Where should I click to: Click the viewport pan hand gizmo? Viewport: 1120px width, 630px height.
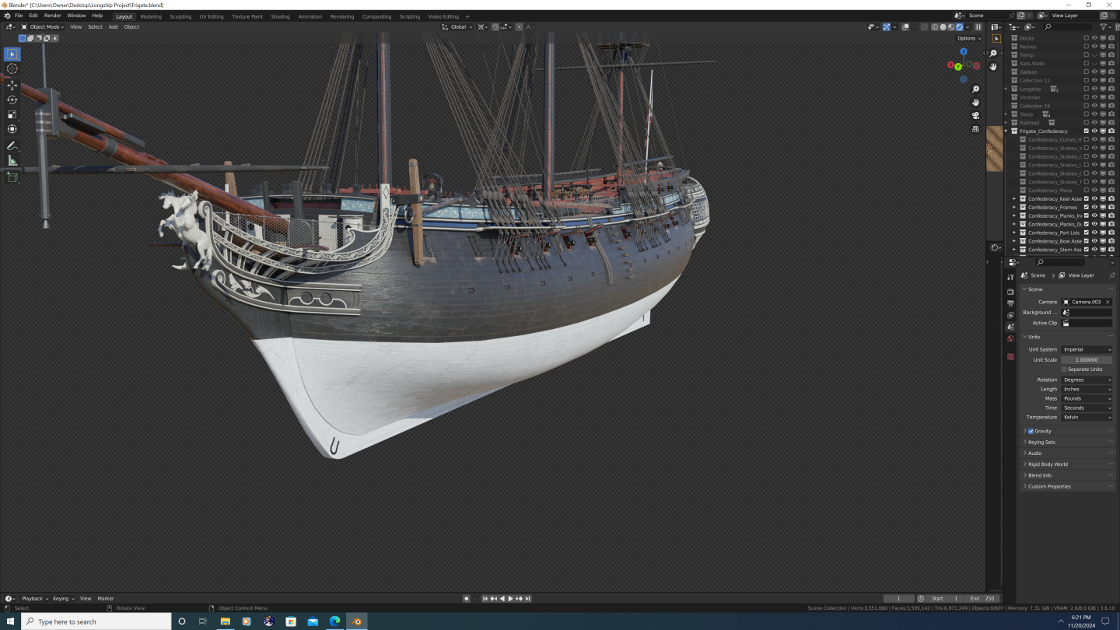(x=975, y=102)
